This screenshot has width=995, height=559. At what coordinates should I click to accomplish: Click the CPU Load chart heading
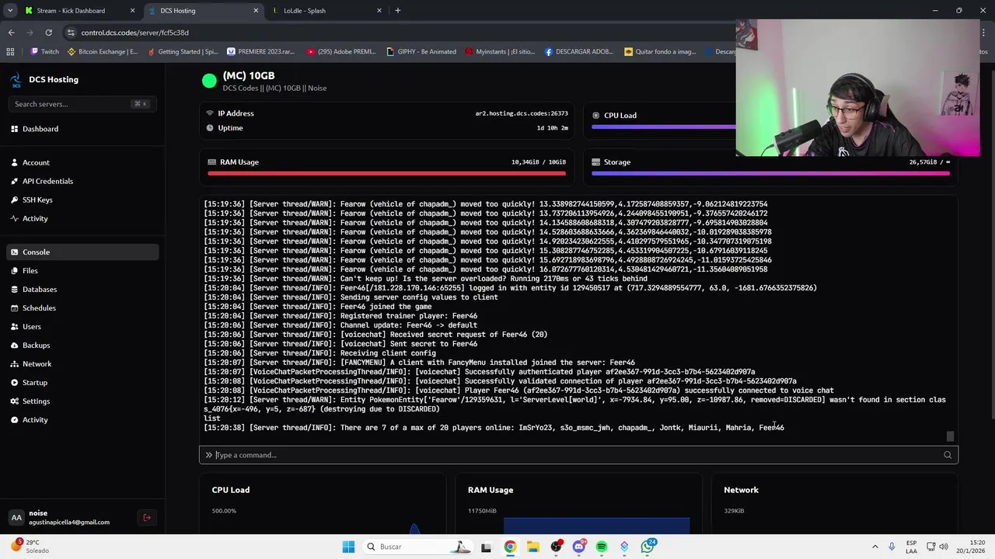coord(231,490)
